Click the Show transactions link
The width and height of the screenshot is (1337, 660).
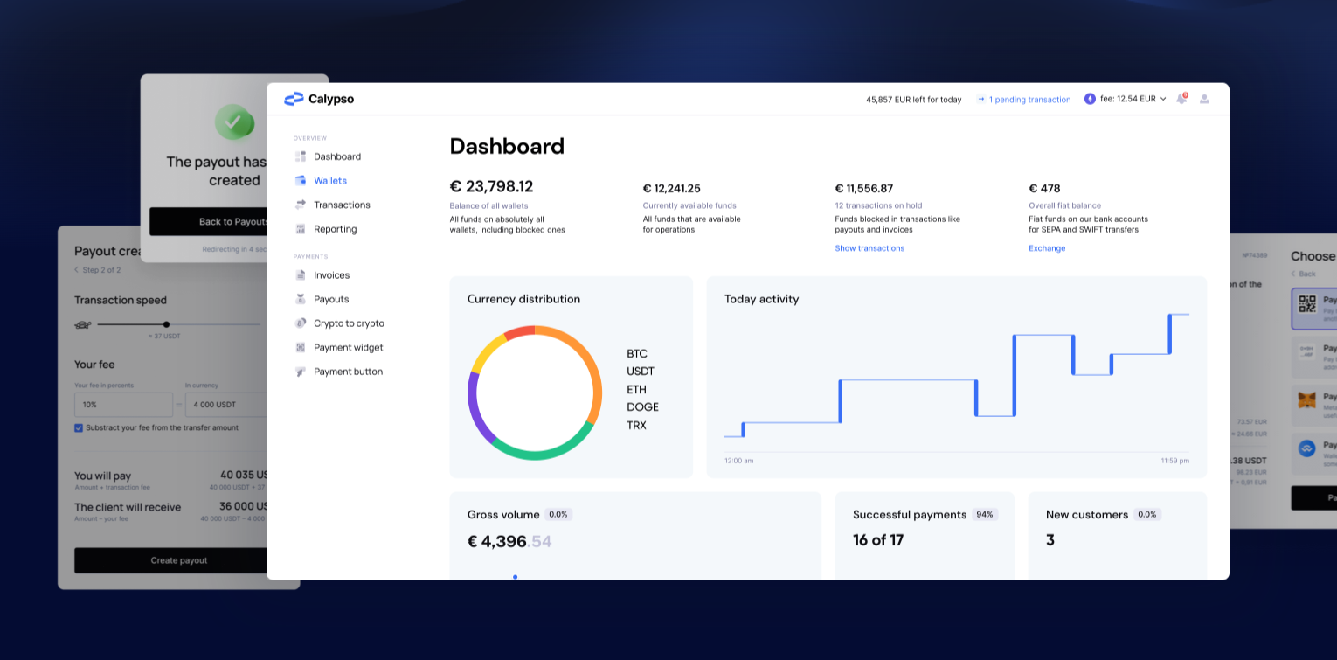point(869,248)
